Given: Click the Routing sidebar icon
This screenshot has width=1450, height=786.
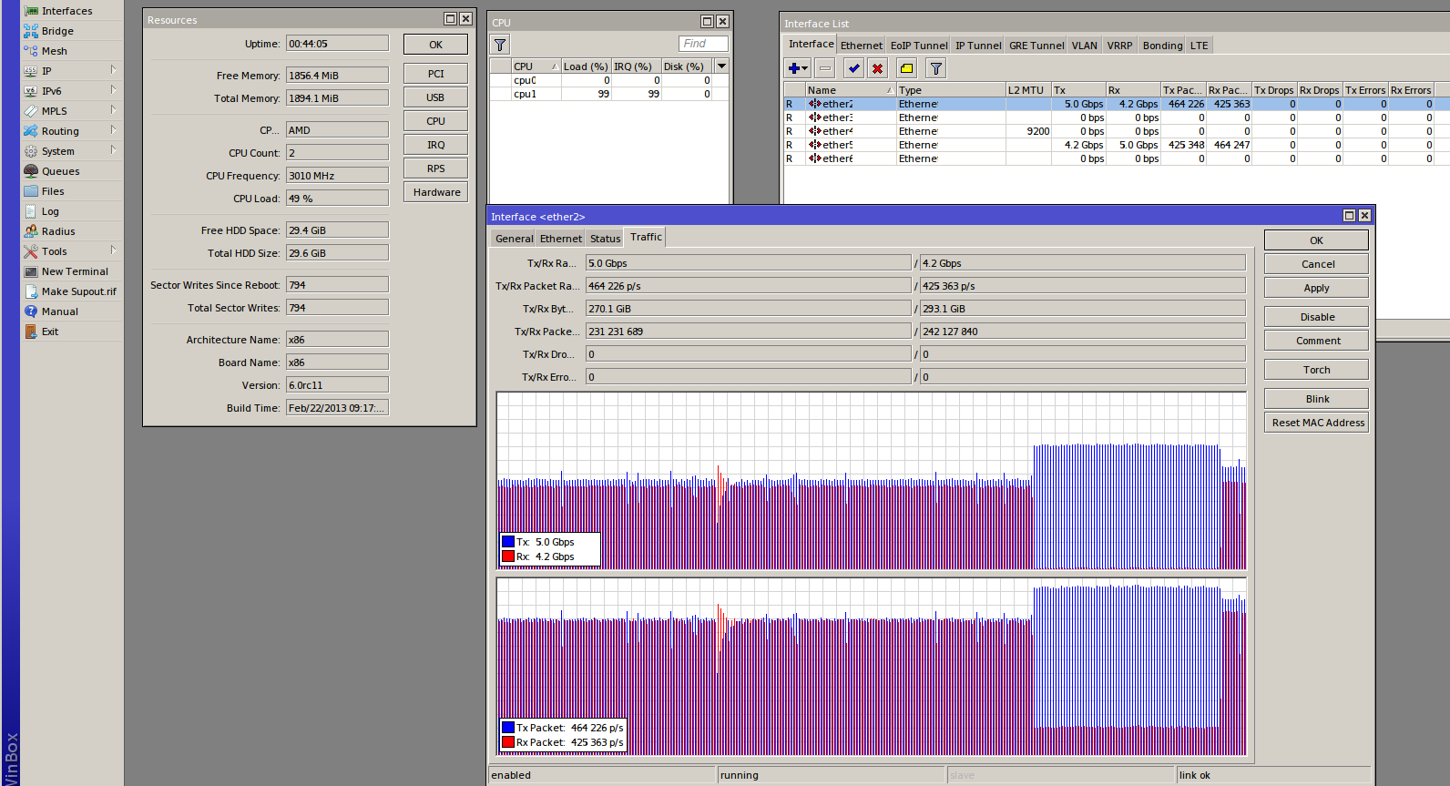Looking at the screenshot, I should [31, 131].
